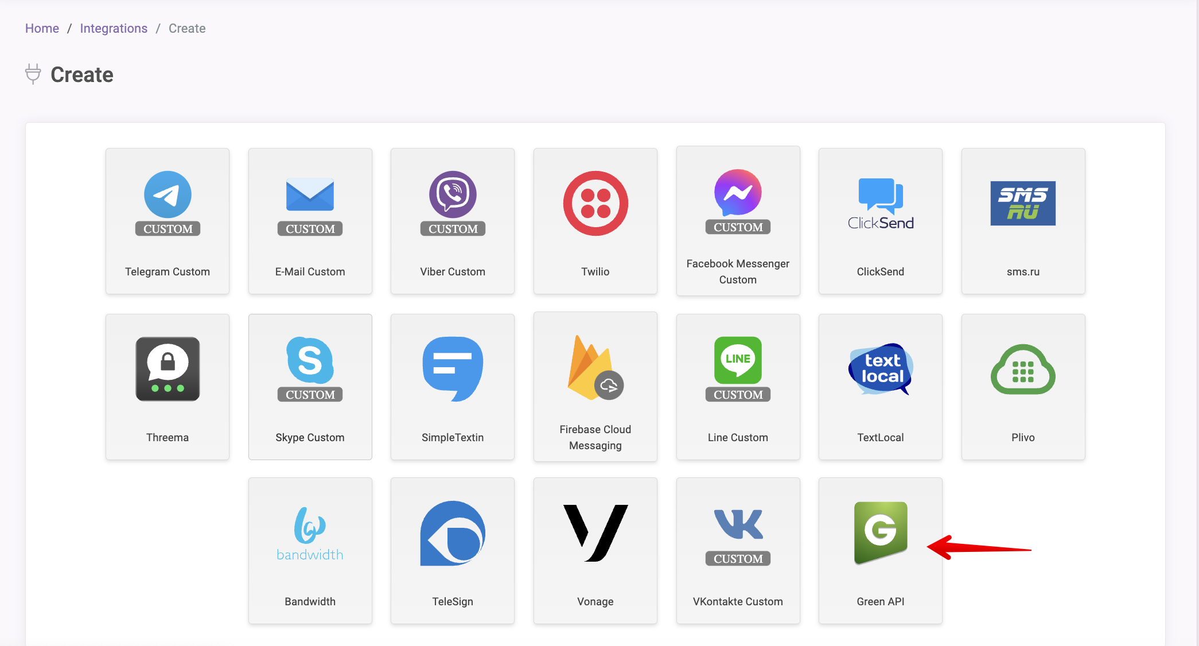Image resolution: width=1199 pixels, height=646 pixels.
Task: Open the Skype Custom integration
Action: point(309,387)
